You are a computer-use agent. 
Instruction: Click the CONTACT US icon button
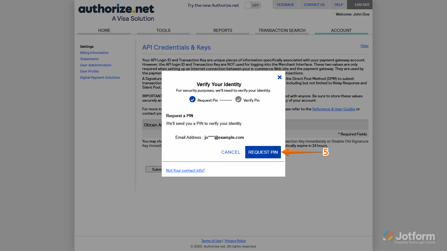pyautogui.click(x=314, y=4)
